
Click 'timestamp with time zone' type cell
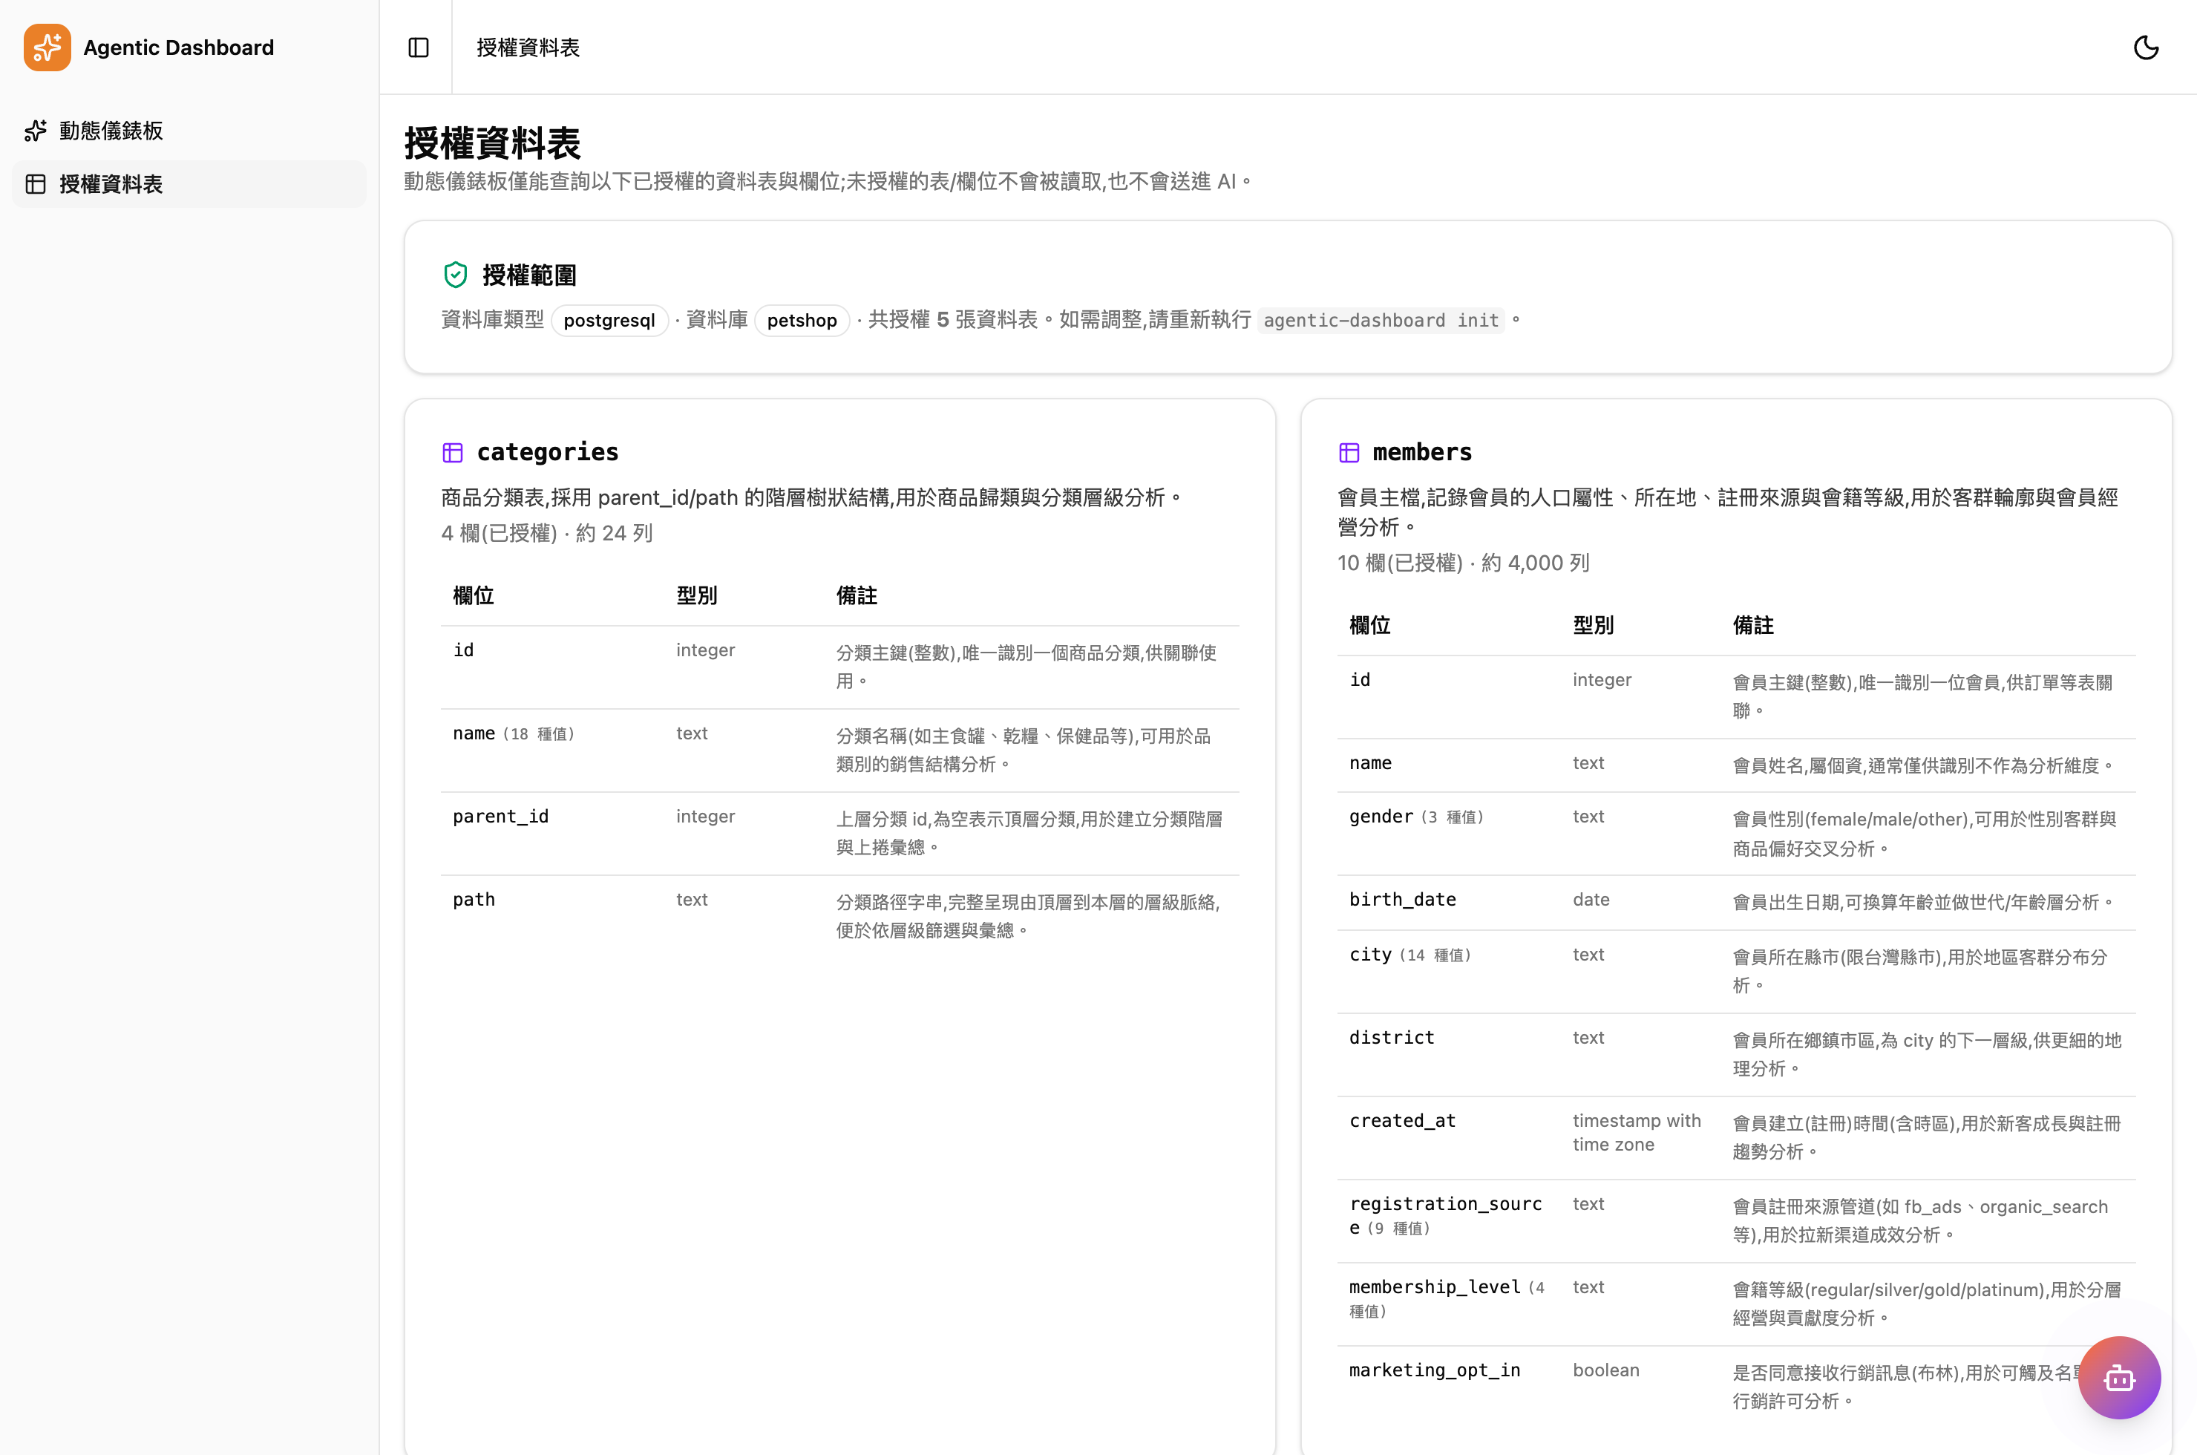coord(1637,1132)
